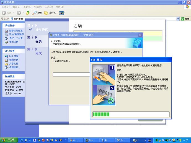Image resolution: width=191 pixels, height=143 pixels.
Task: Click 更改一个设置 in the system tasks
Action: (16, 38)
